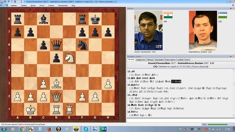Switch to the Бланк партии tab
Screen dimensions: 235x132
(170, 59)
